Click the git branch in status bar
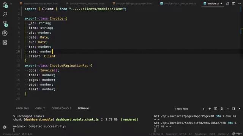The height and width of the screenshot is (136, 243). point(11,134)
